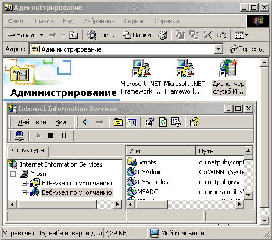
Task: Start the selected item with play
Action: tap(38, 136)
